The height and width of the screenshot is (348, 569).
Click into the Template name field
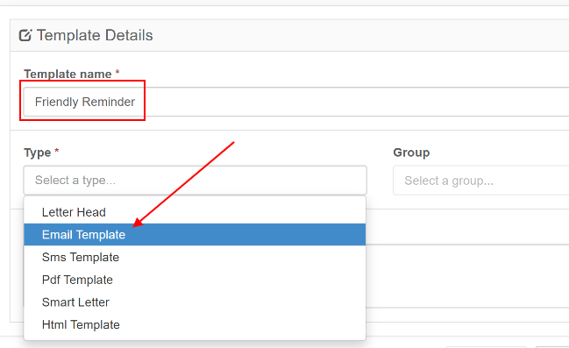point(296,102)
